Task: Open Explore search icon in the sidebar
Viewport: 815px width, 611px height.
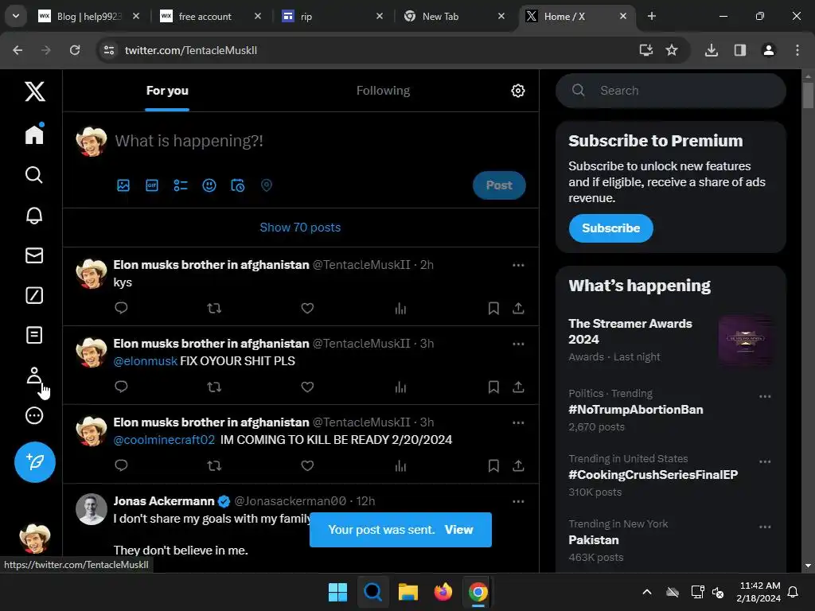Action: click(34, 175)
